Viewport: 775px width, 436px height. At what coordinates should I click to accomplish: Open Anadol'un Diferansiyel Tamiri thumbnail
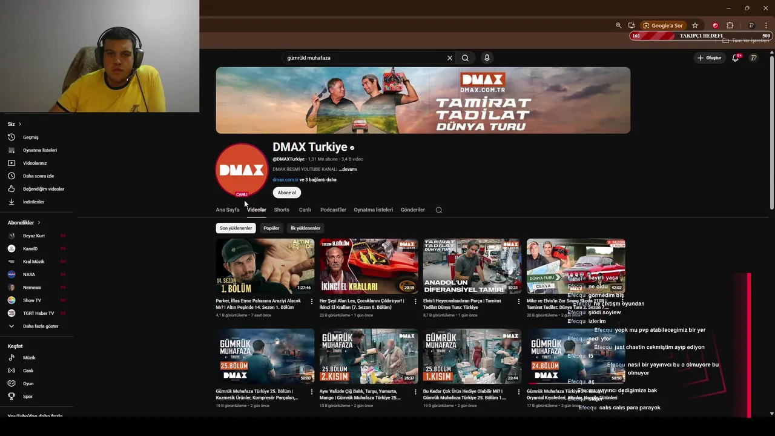coord(472,266)
